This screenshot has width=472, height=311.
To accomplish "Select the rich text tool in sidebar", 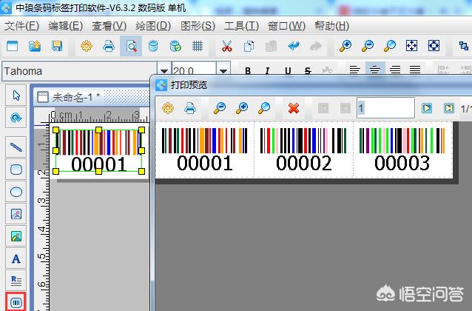I will pyautogui.click(x=16, y=281).
